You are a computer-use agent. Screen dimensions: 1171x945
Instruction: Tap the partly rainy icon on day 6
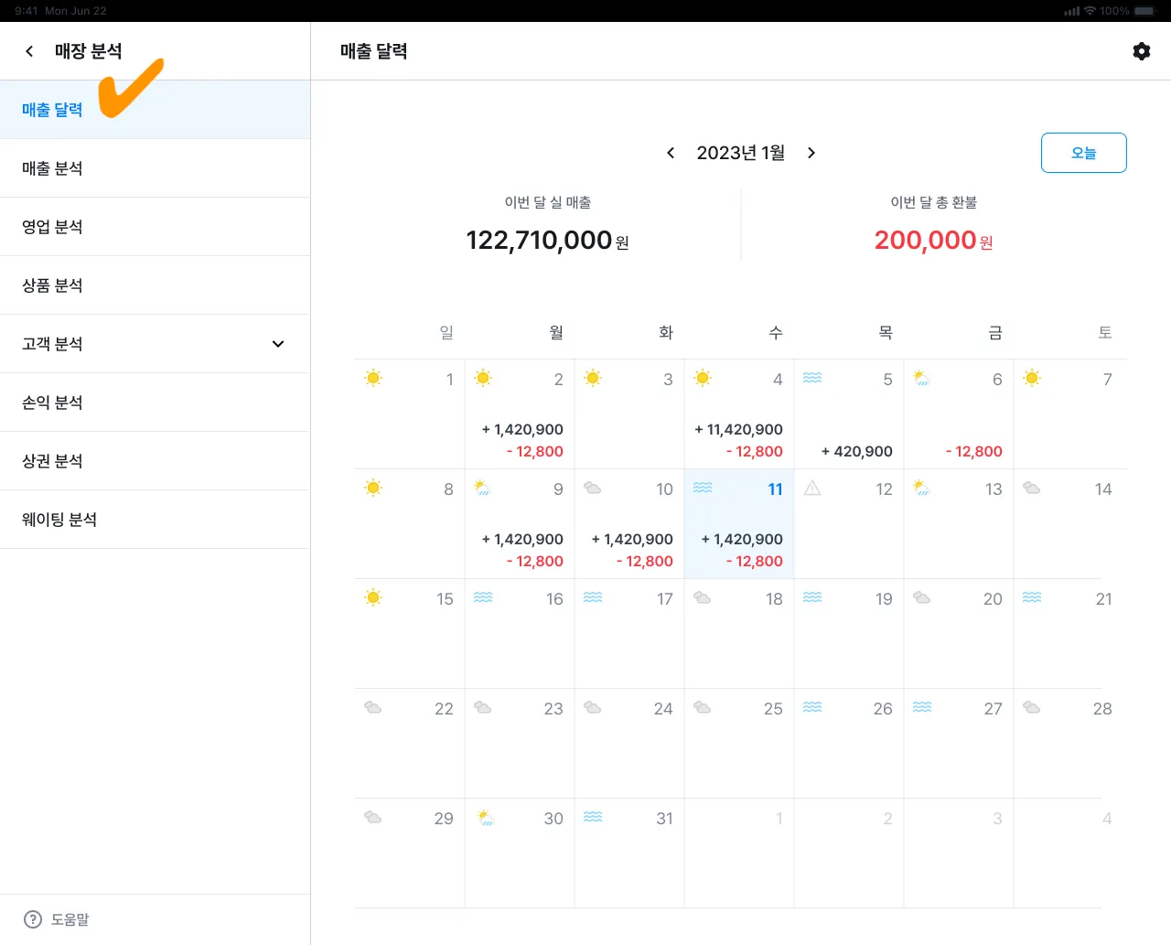tap(922, 378)
